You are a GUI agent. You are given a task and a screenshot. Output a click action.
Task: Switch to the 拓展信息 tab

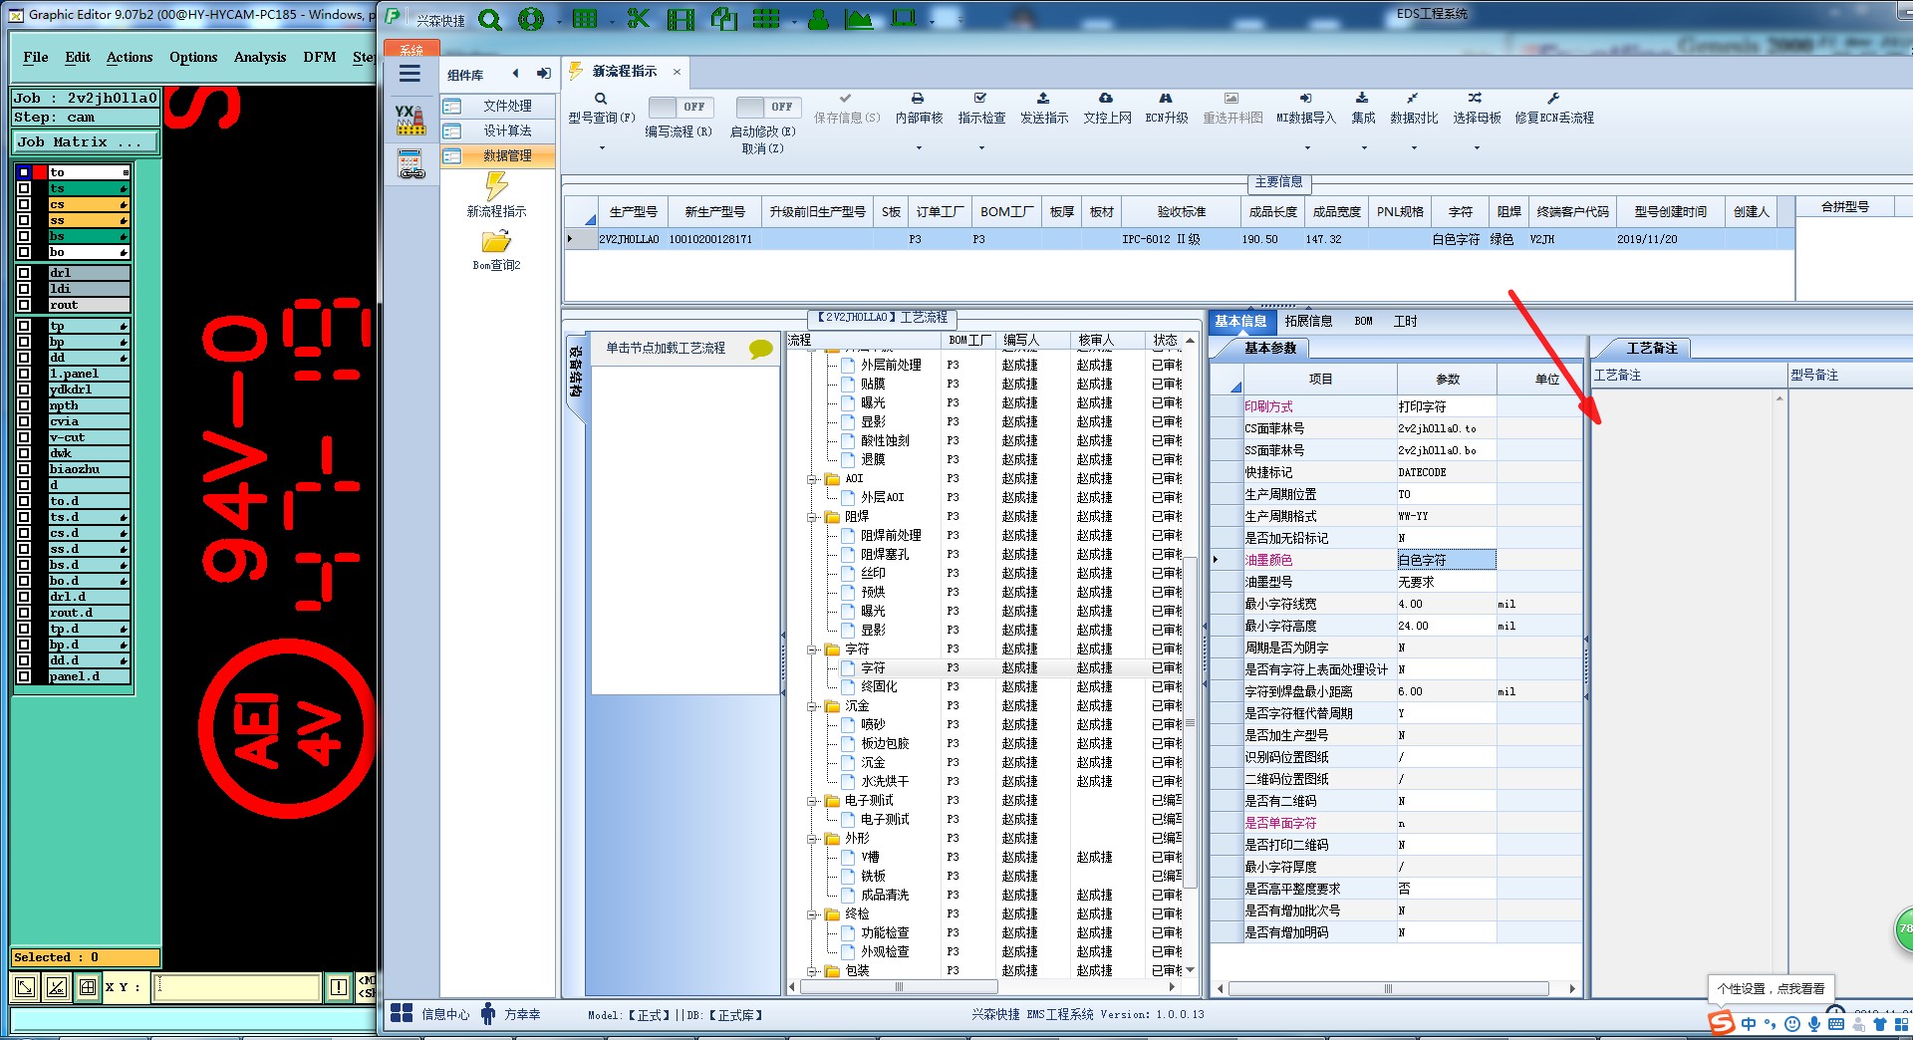pyautogui.click(x=1308, y=321)
